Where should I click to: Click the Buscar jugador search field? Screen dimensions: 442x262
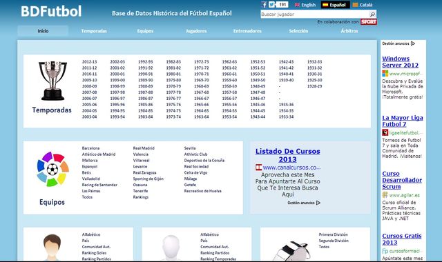pyautogui.click(x=315, y=14)
